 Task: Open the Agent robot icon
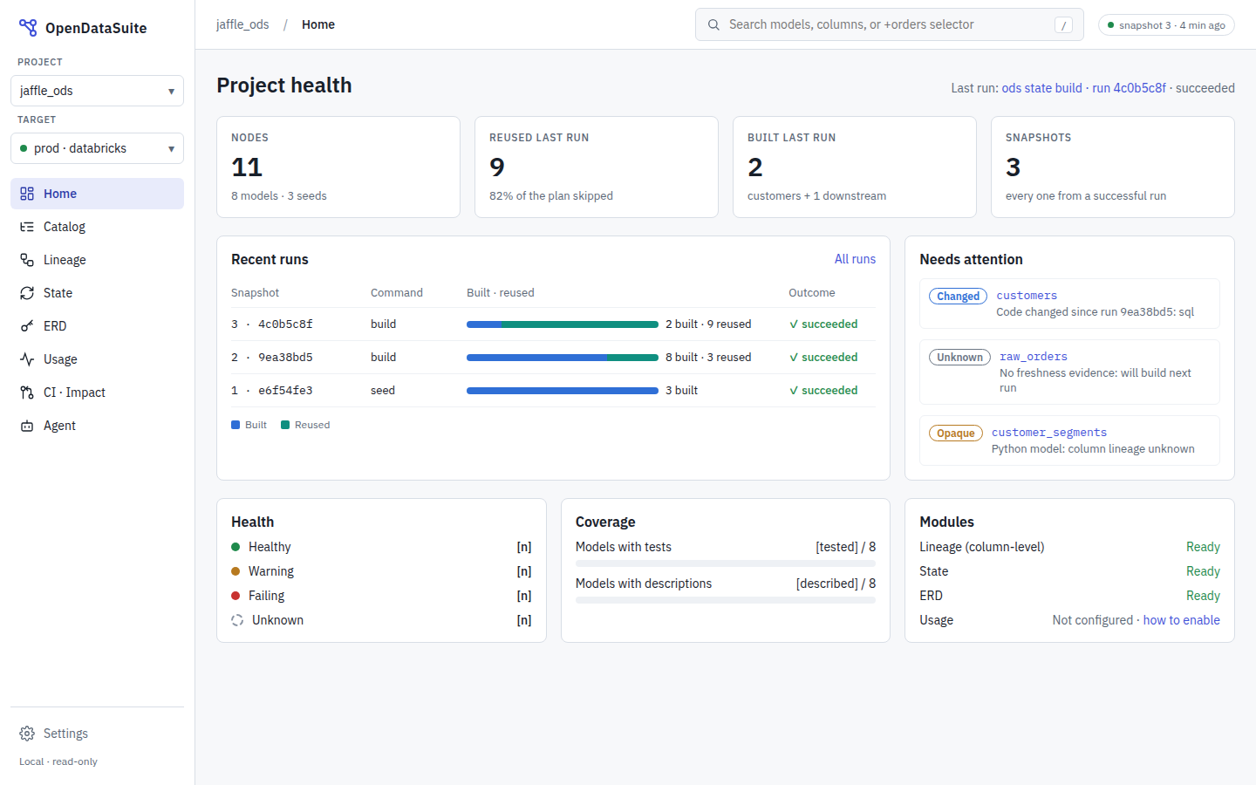27,426
